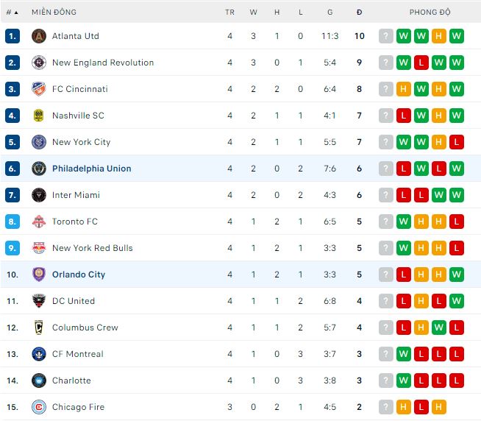Click Atlanta Utd's gray upcoming-match question mark
481x421 pixels.
(x=385, y=36)
